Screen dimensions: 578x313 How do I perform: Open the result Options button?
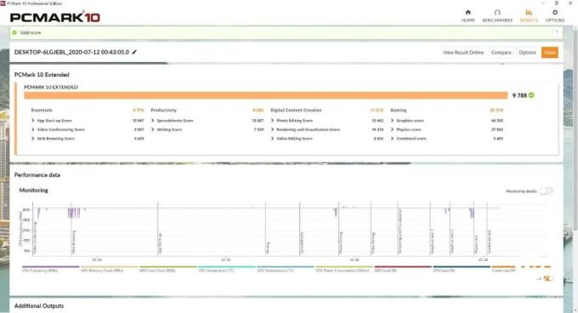tap(527, 53)
